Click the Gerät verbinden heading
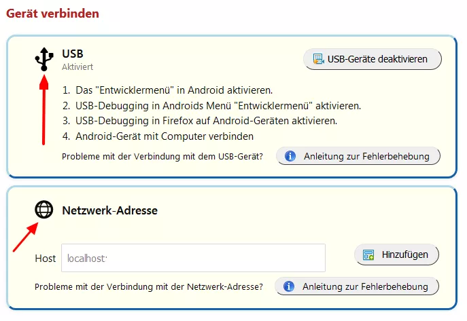The image size is (467, 321). (52, 13)
